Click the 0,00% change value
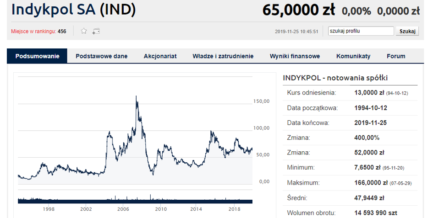This screenshot has height=218, width=433. (356, 11)
